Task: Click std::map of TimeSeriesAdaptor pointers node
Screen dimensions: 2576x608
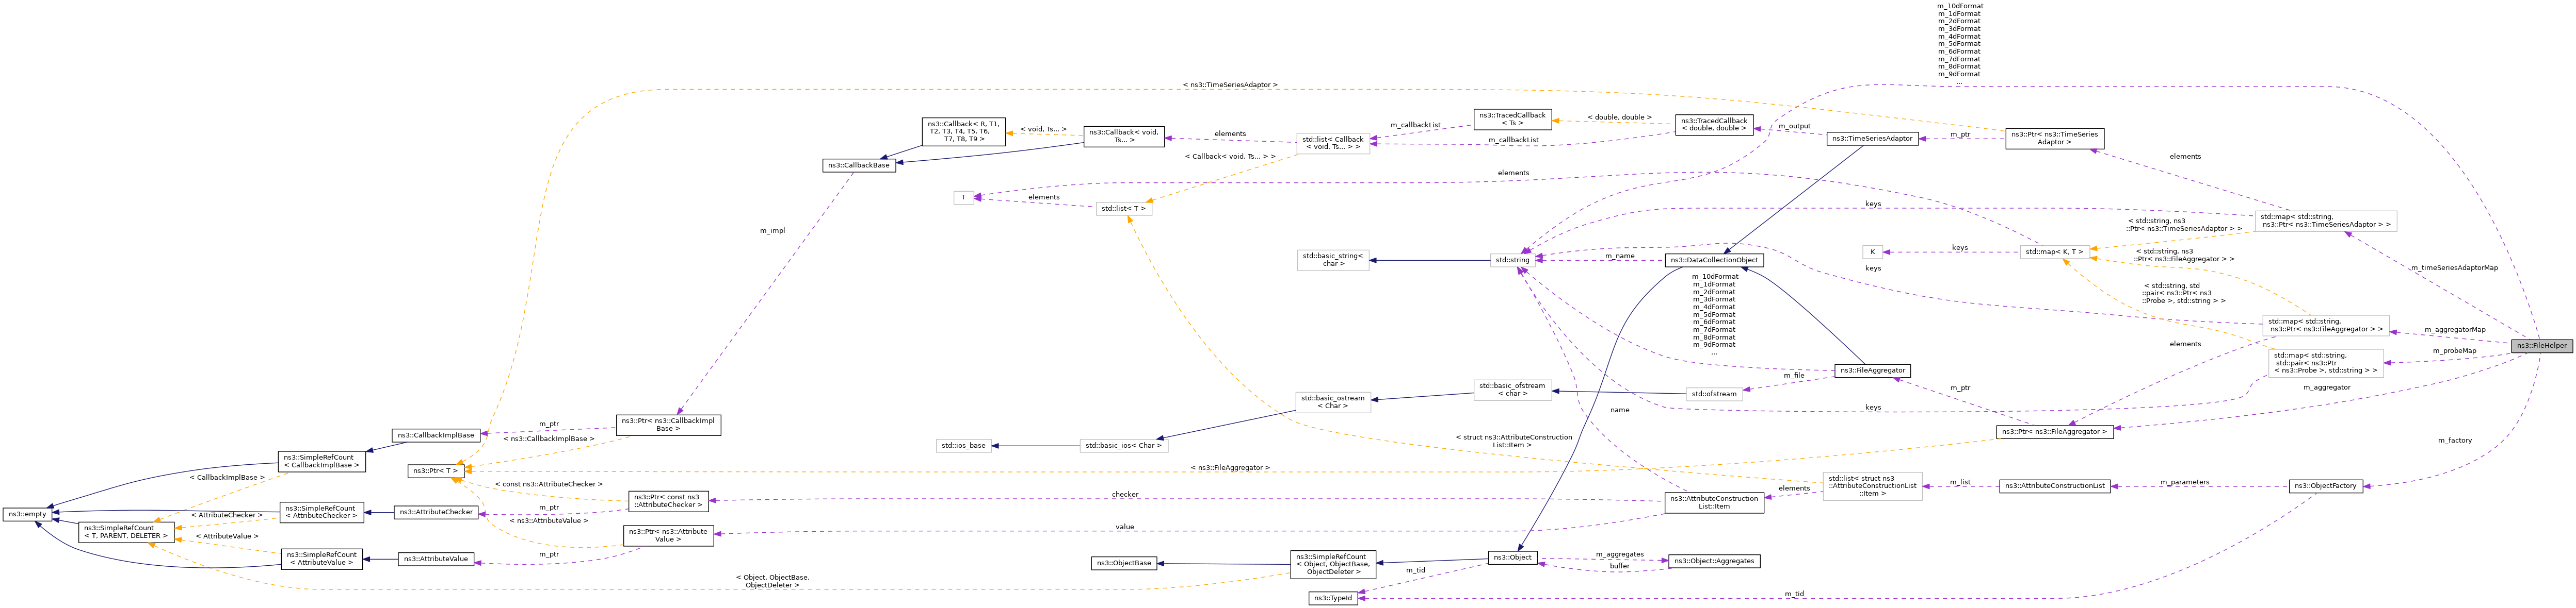Action: [2325, 221]
